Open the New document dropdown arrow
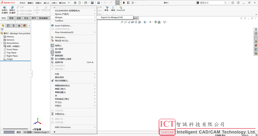This screenshot has height=136, width=258. (82, 3)
